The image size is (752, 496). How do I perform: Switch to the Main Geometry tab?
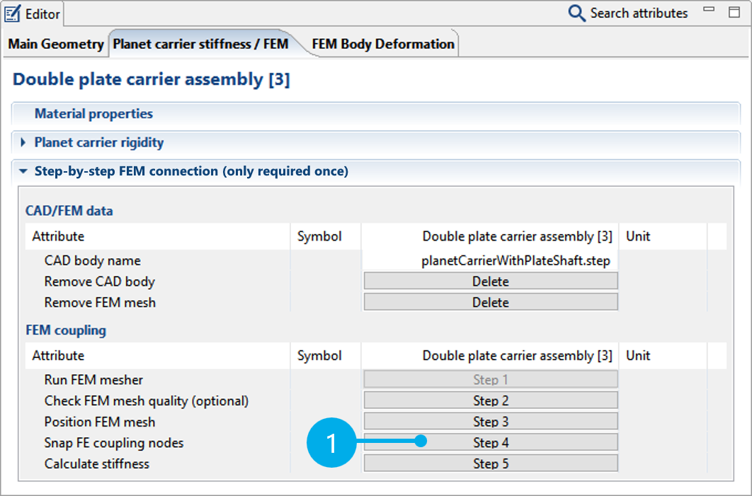[x=56, y=44]
